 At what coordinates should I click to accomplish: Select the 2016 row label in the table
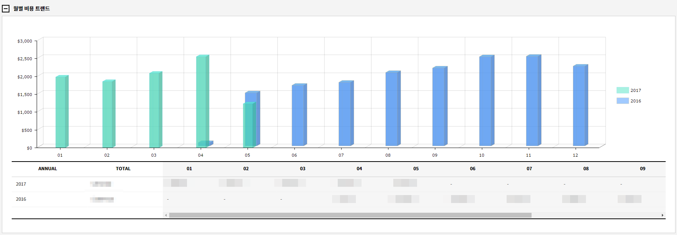click(21, 199)
